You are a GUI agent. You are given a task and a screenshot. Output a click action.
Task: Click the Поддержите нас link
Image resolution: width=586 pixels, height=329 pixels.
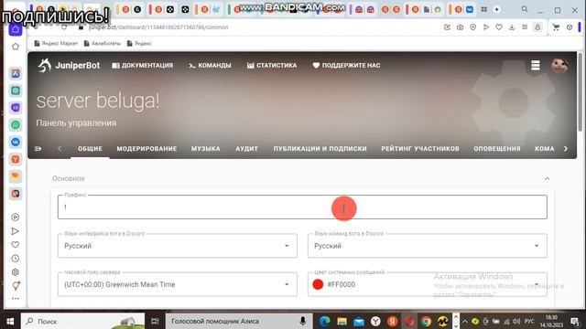pos(346,65)
